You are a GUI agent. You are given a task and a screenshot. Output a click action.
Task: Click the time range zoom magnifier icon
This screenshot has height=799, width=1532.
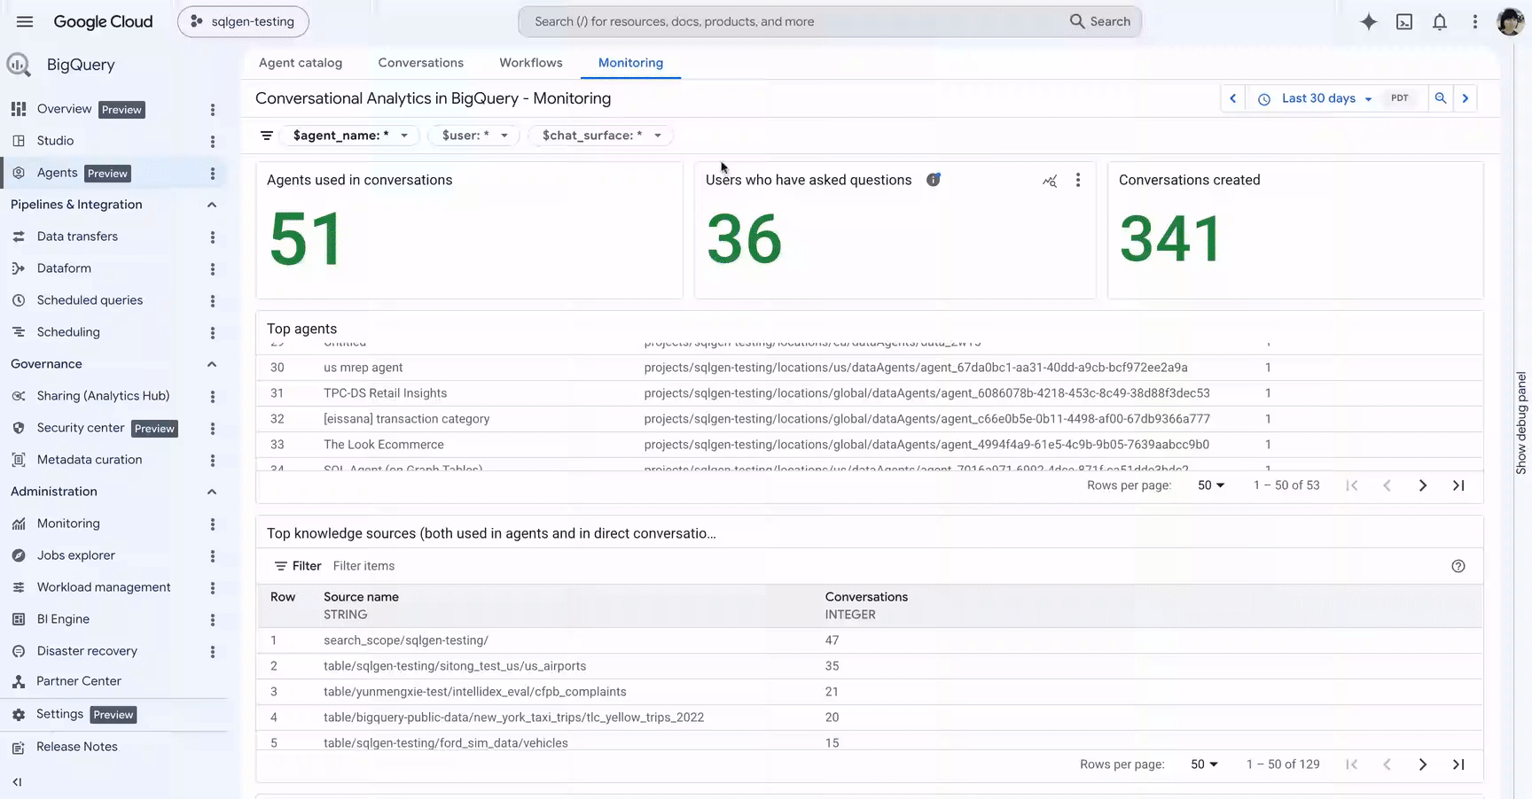click(1441, 98)
